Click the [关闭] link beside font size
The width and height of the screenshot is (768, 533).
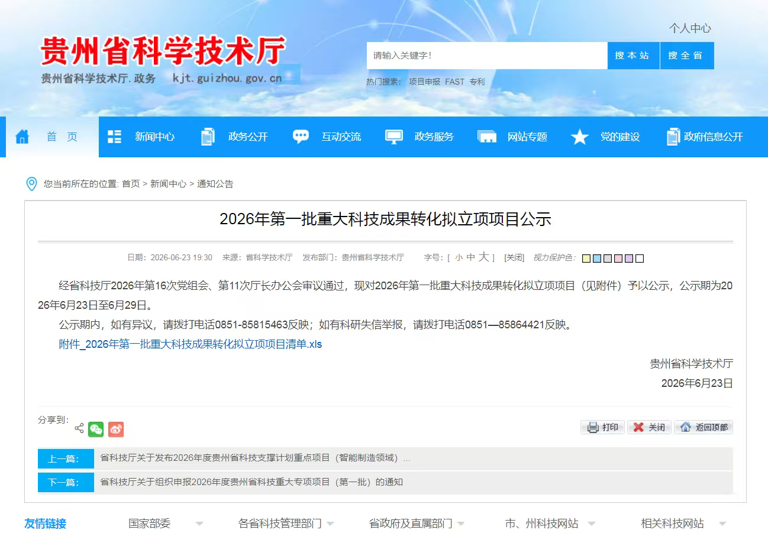pyautogui.click(x=514, y=258)
